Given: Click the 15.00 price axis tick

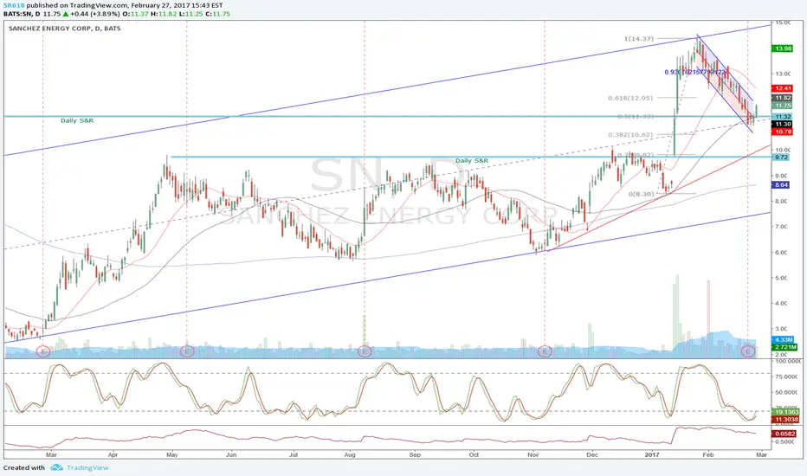Looking at the screenshot, I should [x=783, y=23].
